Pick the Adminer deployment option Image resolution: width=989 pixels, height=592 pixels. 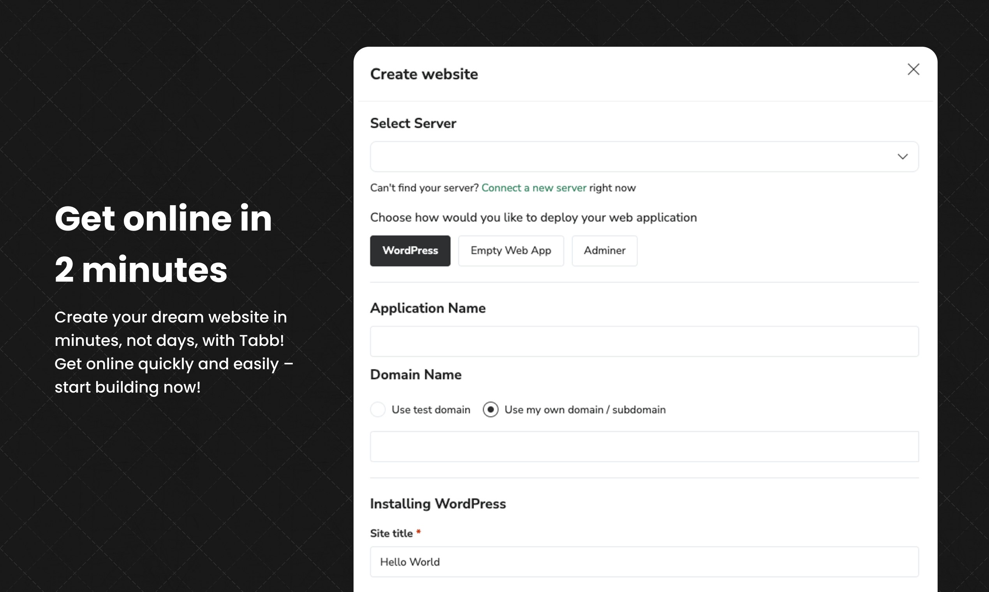tap(605, 250)
